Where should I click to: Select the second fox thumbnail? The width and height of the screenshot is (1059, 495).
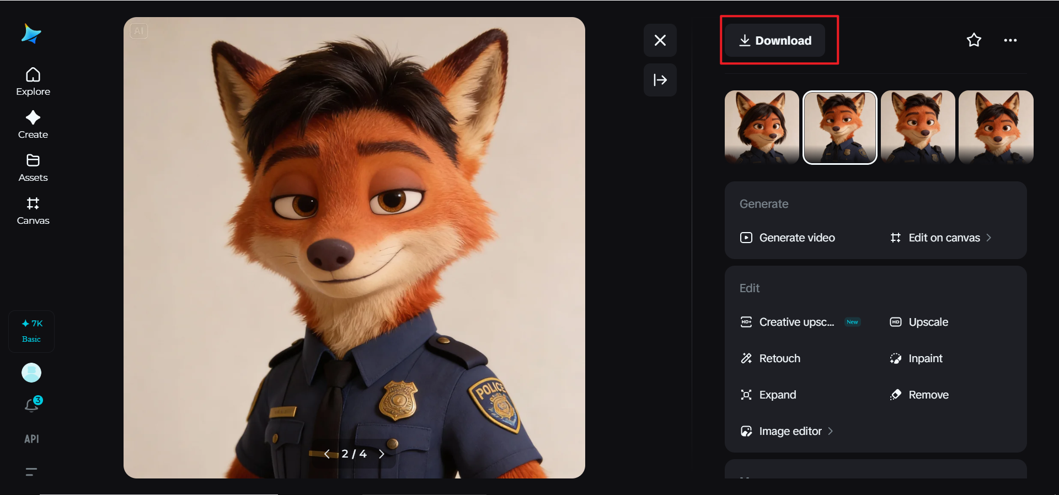(840, 127)
